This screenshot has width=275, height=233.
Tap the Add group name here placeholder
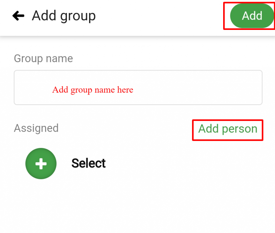[92, 90]
